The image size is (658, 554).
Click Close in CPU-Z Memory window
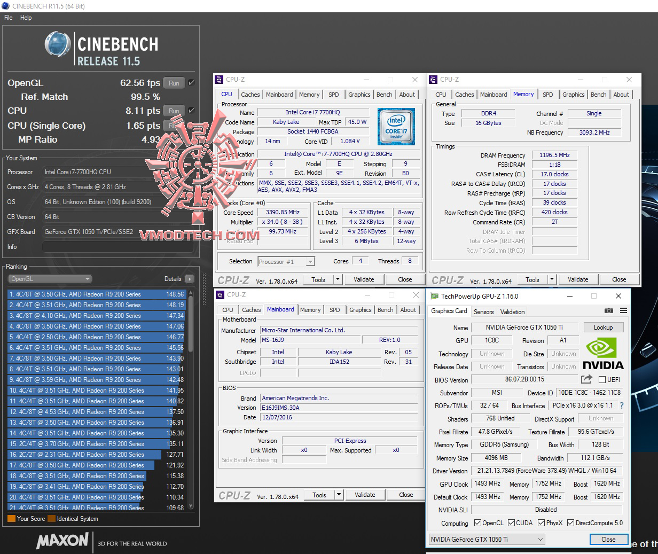pyautogui.click(x=619, y=279)
